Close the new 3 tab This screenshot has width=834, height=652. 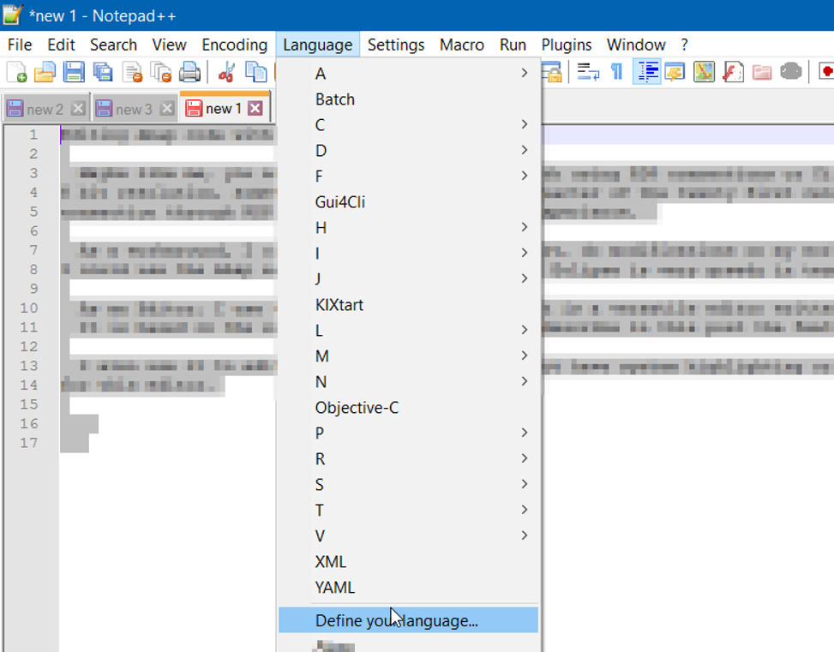(167, 109)
